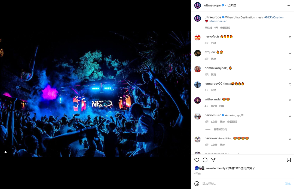Open withscandal profile avatar

click(197, 100)
